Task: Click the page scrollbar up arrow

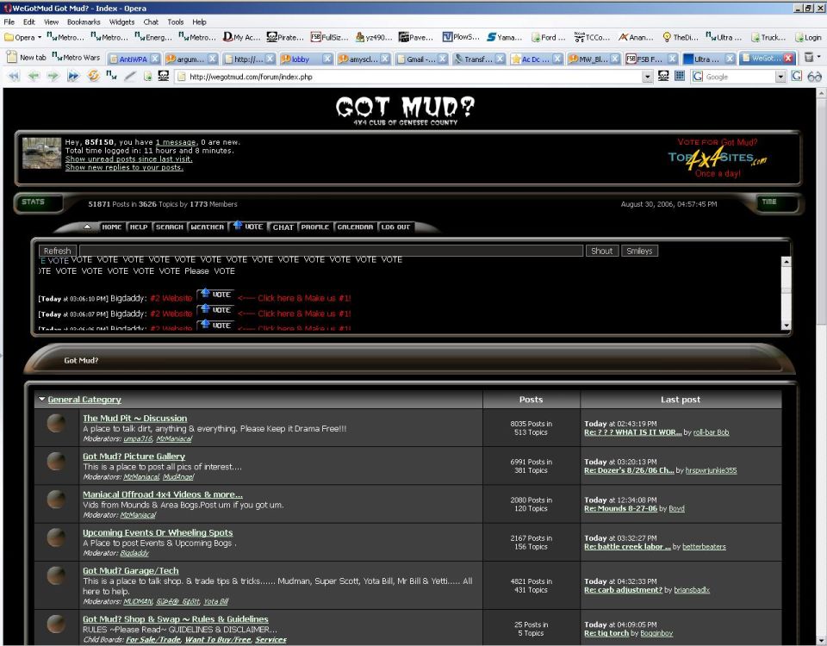Action: (x=821, y=93)
